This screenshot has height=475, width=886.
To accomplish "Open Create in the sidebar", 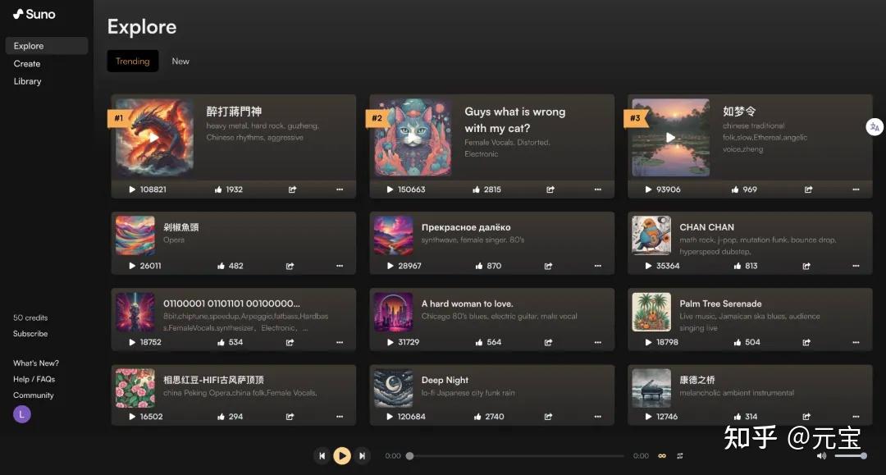I will click(x=27, y=64).
